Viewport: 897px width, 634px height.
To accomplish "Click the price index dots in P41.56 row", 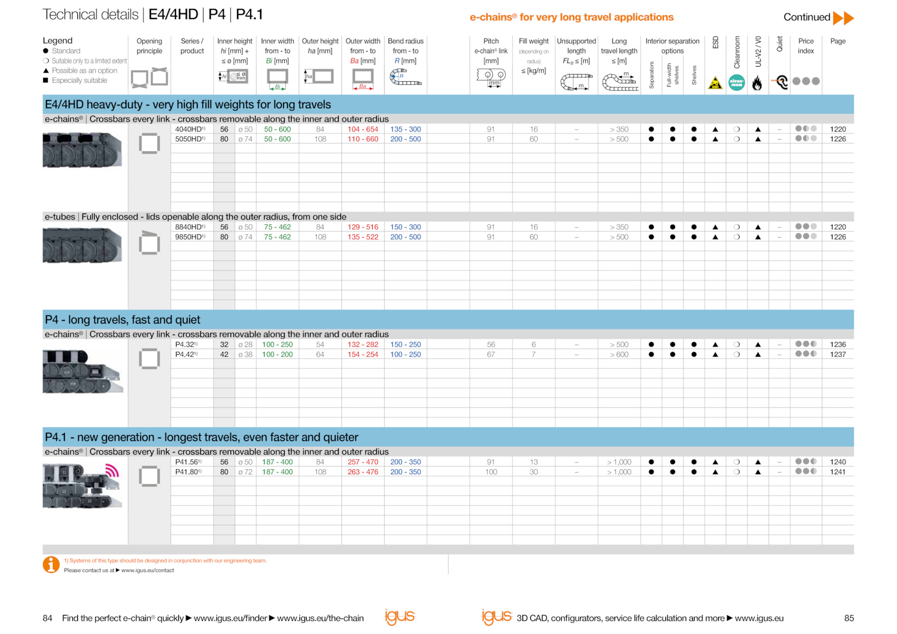I will (806, 462).
